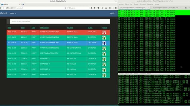Screen dimensions: 190x106
Task: Click the Firefox Buscar search box
Action: [x=79, y=8]
